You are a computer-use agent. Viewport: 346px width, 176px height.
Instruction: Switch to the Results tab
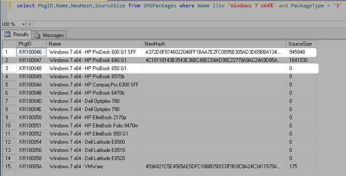16,34
